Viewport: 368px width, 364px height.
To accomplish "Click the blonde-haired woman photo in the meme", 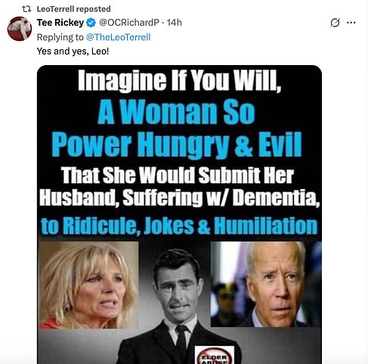I will coord(88,285).
